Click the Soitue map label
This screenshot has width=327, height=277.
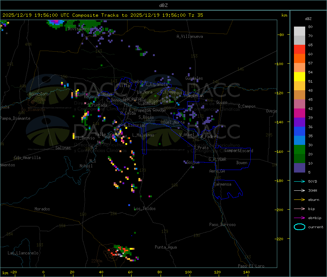tap(193, 162)
